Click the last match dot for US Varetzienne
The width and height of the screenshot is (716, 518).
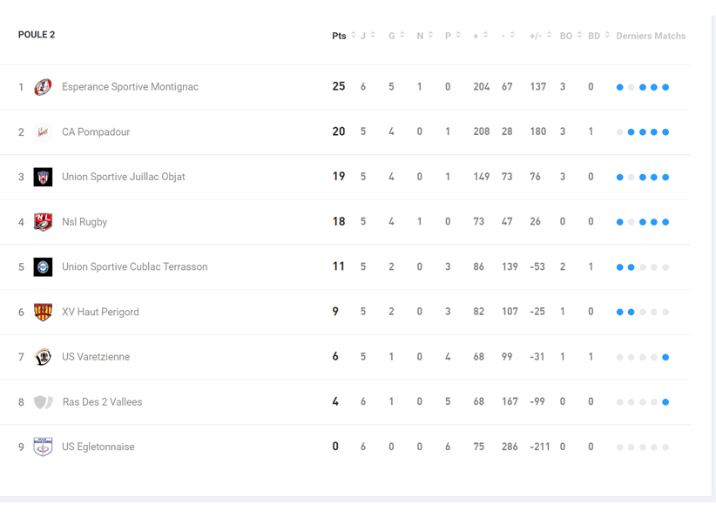coord(665,357)
